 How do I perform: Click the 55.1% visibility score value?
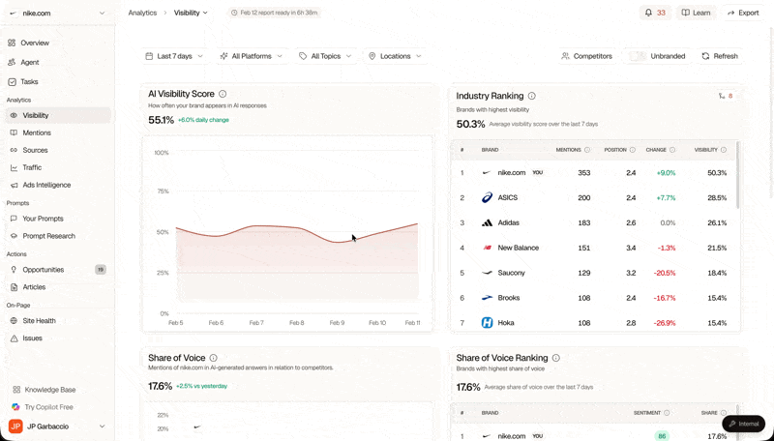[x=161, y=120]
